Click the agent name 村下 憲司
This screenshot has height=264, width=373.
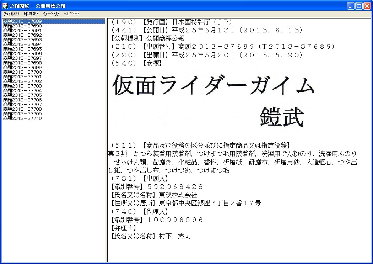(175, 236)
